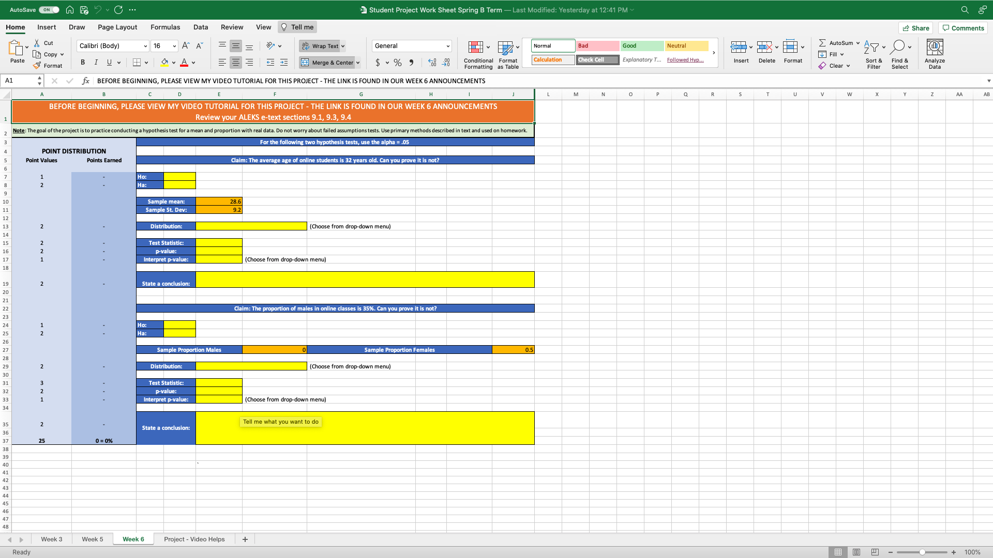Click the Percent Style icon
The image size is (993, 558).
click(x=397, y=62)
